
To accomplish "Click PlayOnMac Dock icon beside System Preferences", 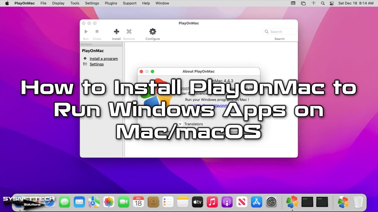I will click(292, 202).
